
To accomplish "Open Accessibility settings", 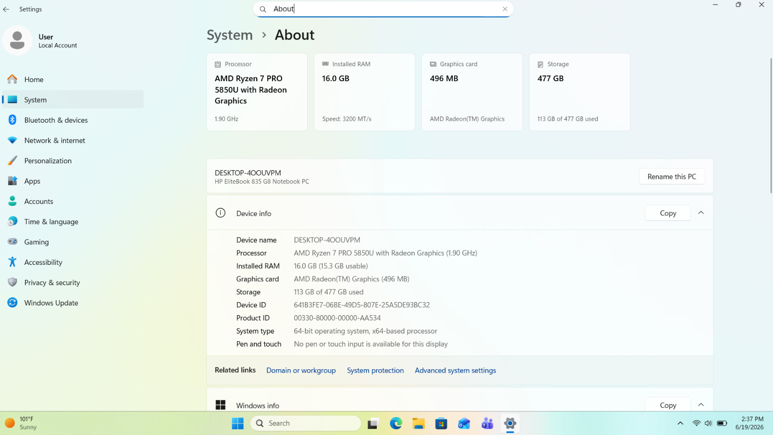I will pos(73,262).
